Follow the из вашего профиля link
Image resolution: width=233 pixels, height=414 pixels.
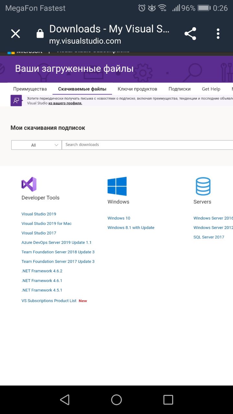[x=65, y=103]
